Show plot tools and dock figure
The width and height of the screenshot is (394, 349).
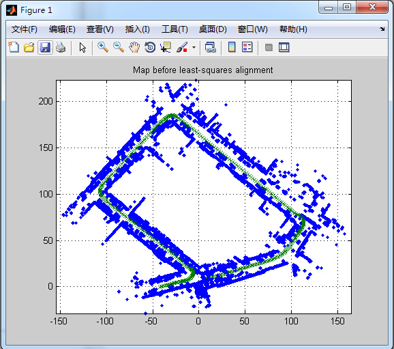pyautogui.click(x=284, y=47)
